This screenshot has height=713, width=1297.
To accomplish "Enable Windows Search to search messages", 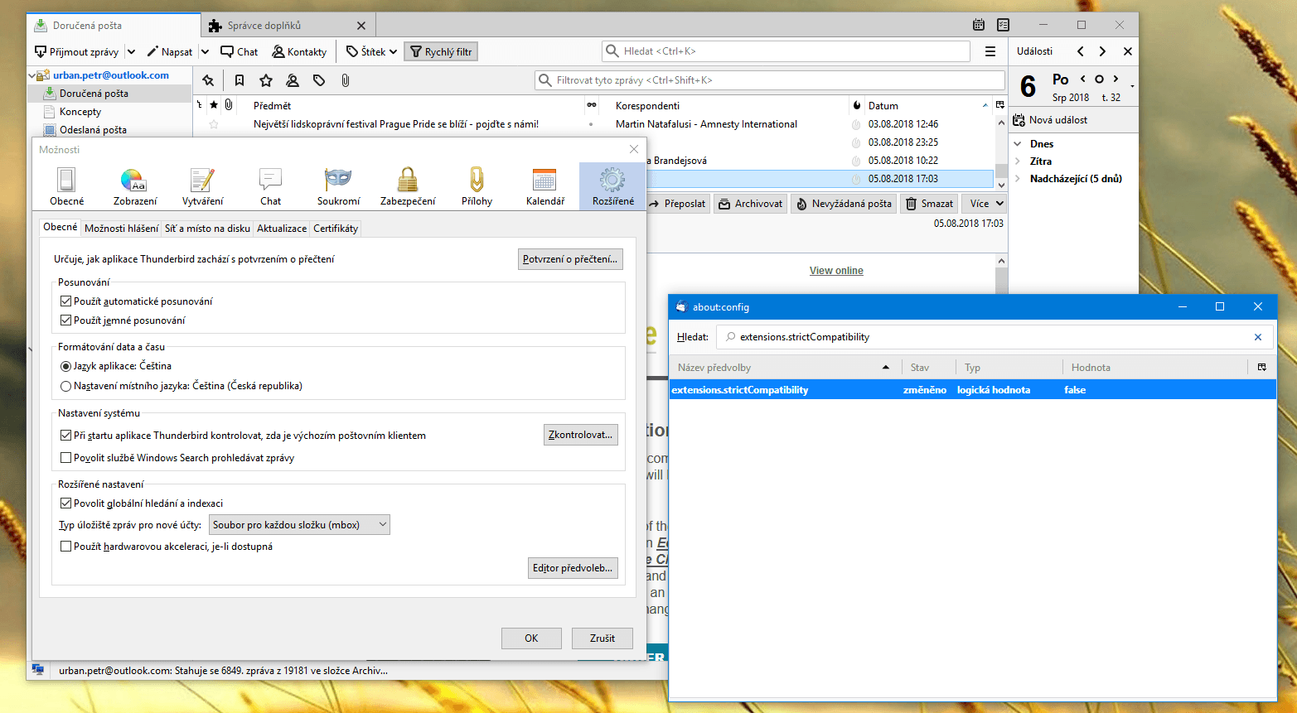I will pos(66,458).
